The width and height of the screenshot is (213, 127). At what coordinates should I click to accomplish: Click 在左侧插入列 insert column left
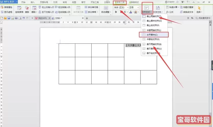[x=62, y=7]
